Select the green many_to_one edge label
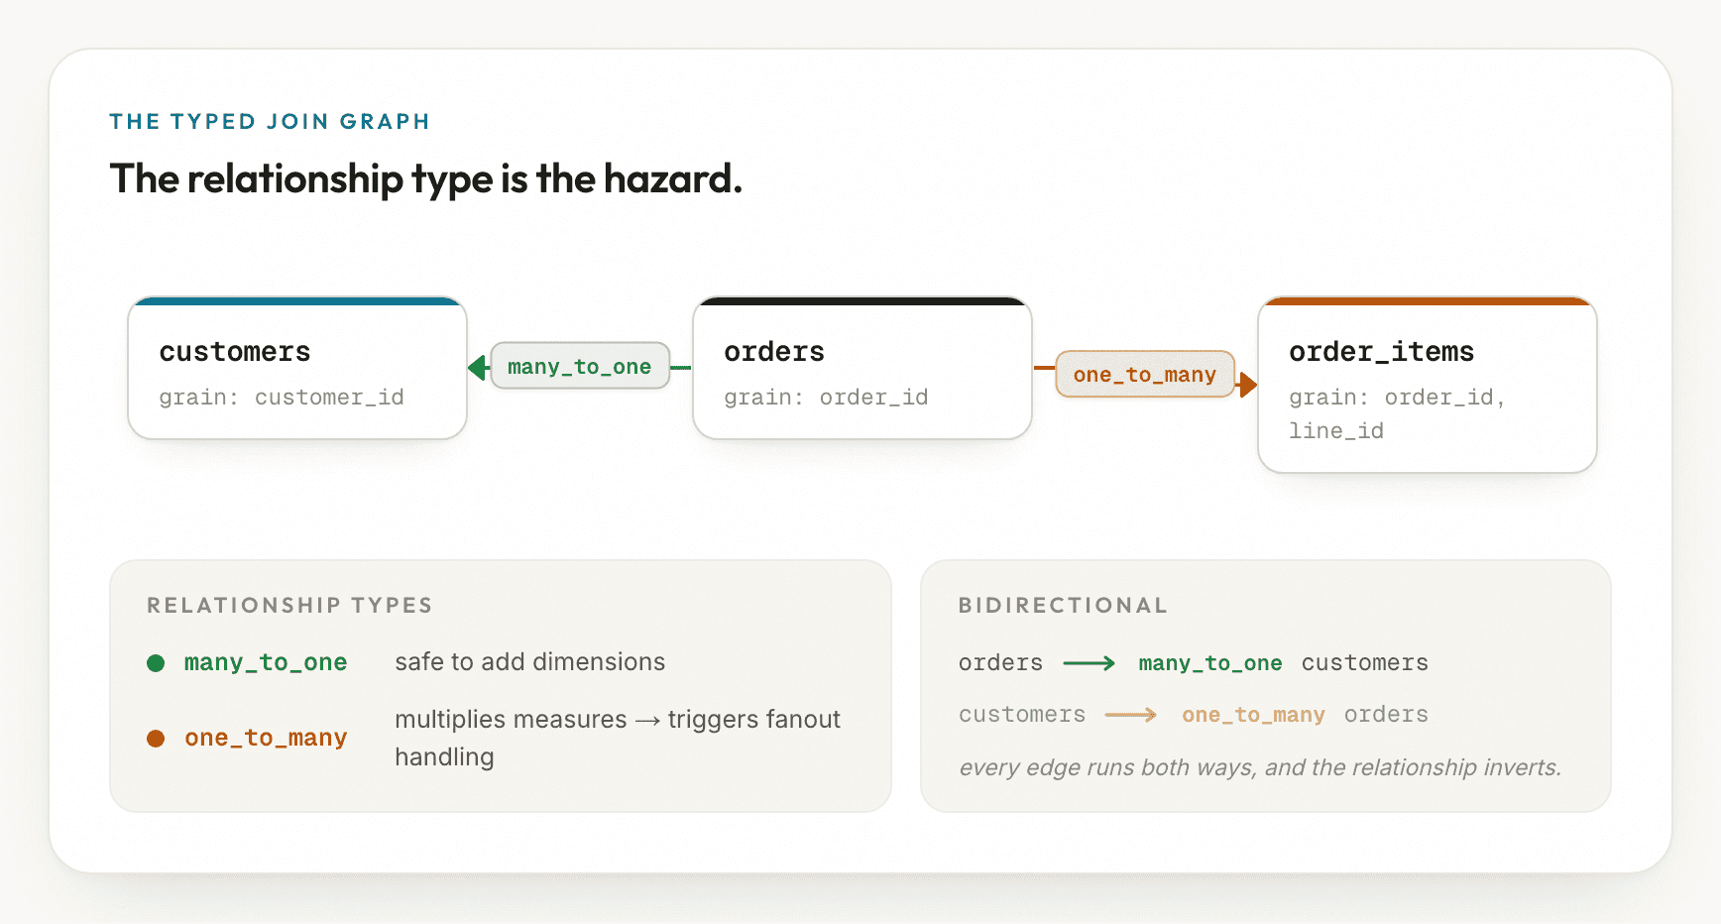The height and width of the screenshot is (924, 1721). click(580, 367)
